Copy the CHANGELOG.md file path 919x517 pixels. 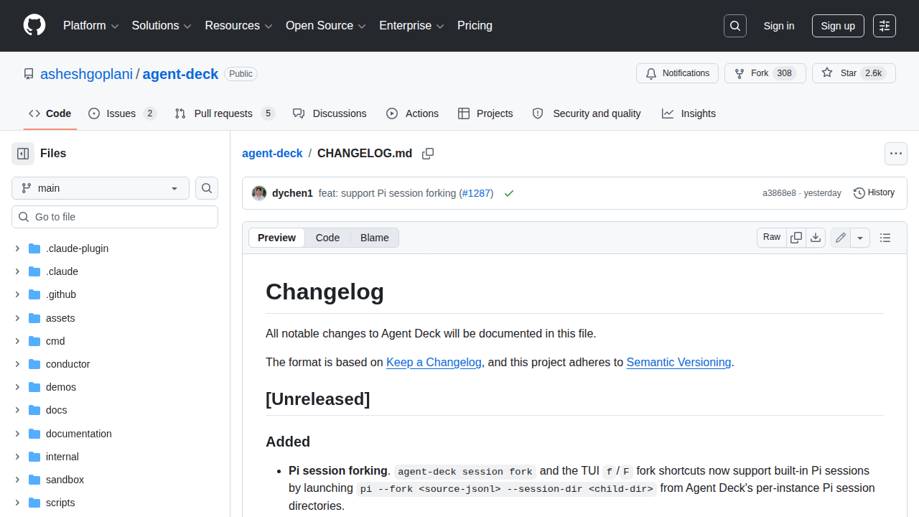pyautogui.click(x=428, y=154)
